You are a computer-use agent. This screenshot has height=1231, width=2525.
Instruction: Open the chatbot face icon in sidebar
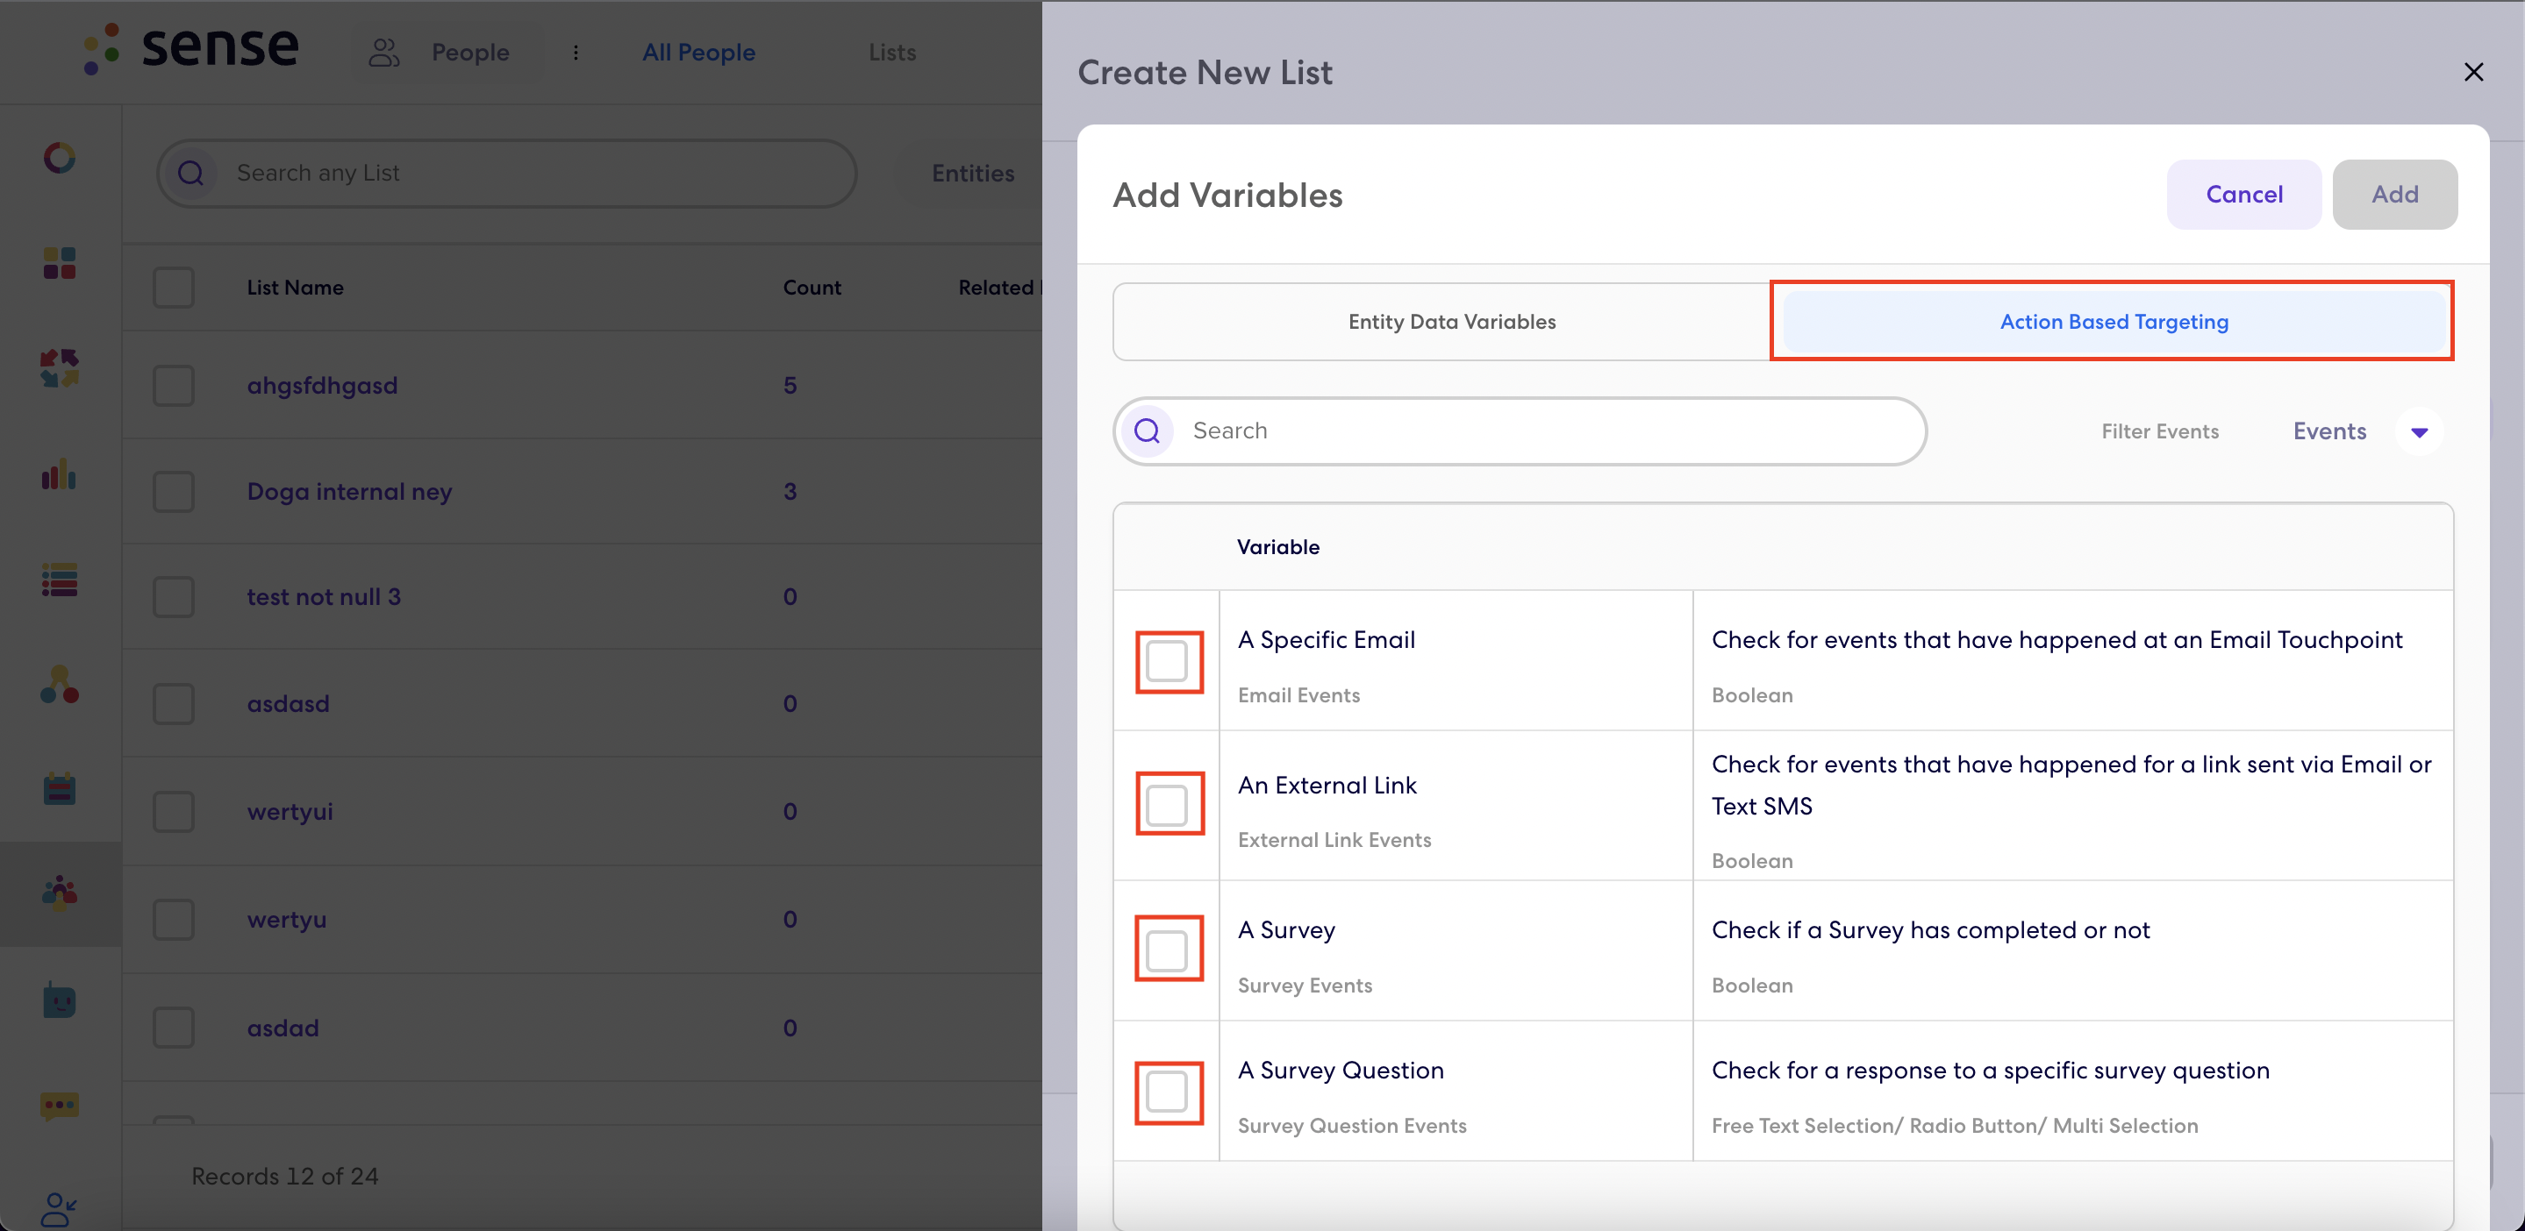[60, 1000]
